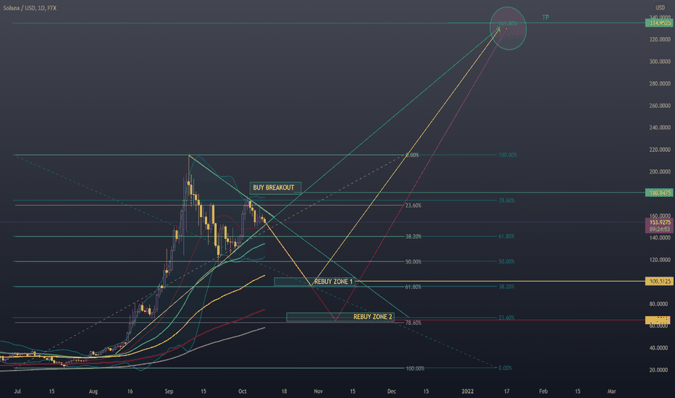
Task: Click the teal 38.20% fib label
Action: point(506,287)
